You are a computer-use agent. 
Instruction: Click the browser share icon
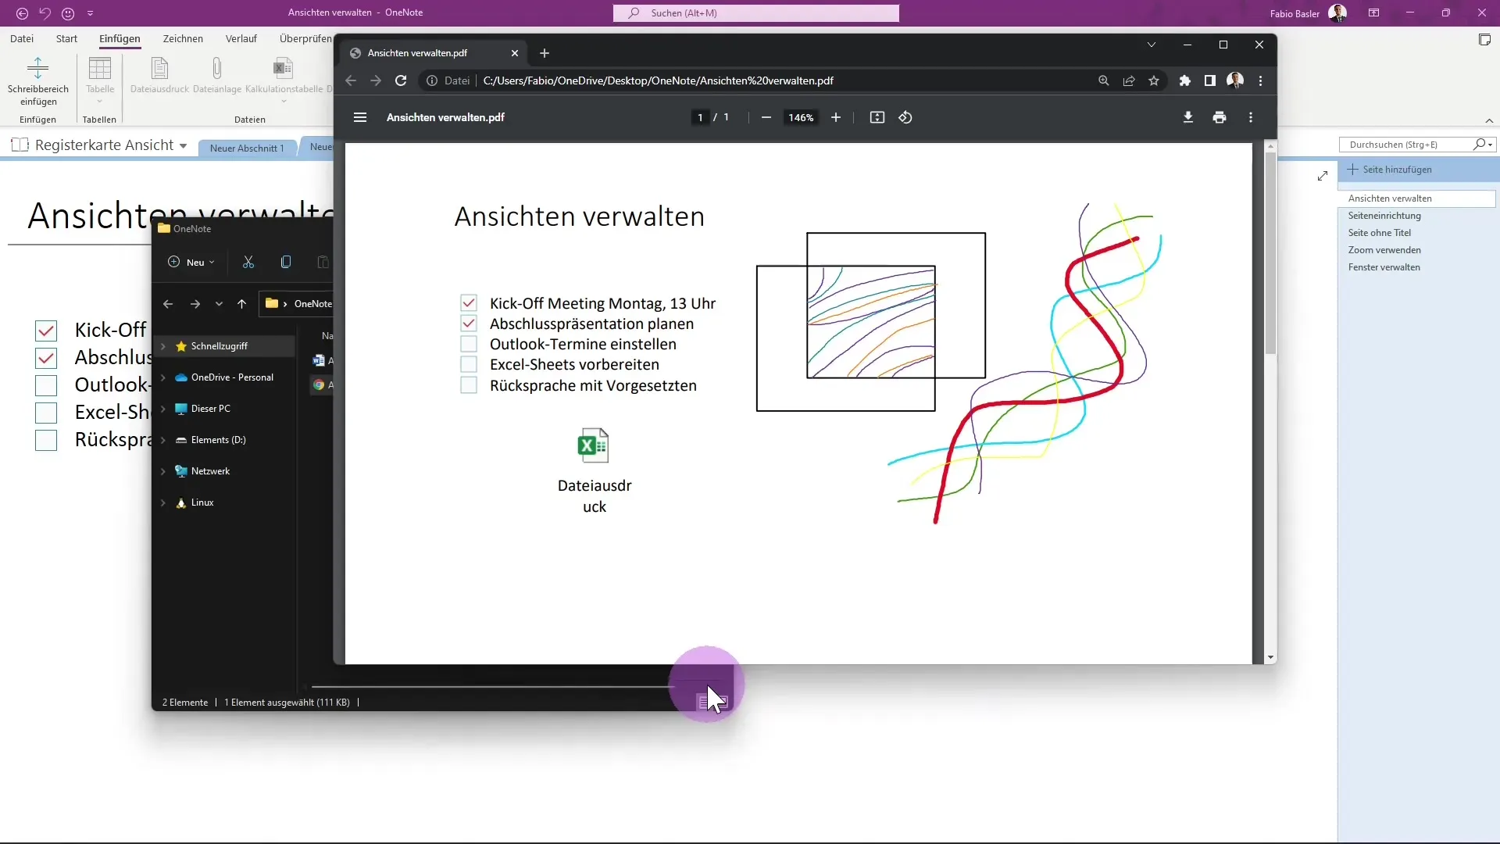1129,80
